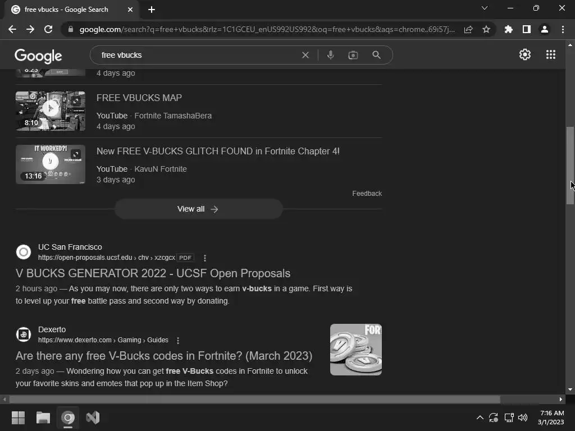
Task: Click the PDF label on UCSF result
Action: (185, 258)
